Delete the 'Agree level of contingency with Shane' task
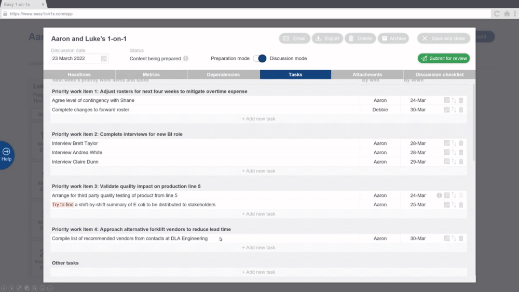The height and width of the screenshot is (292, 519). coord(461,100)
